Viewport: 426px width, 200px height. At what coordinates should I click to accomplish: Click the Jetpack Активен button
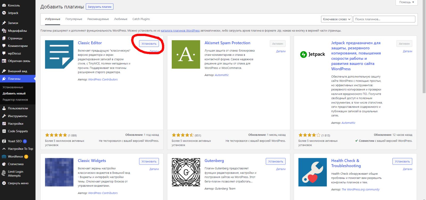(404, 44)
